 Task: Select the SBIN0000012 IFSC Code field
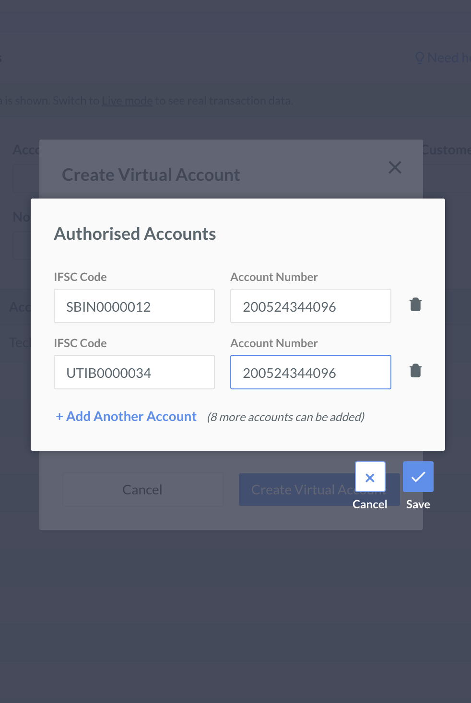(134, 306)
